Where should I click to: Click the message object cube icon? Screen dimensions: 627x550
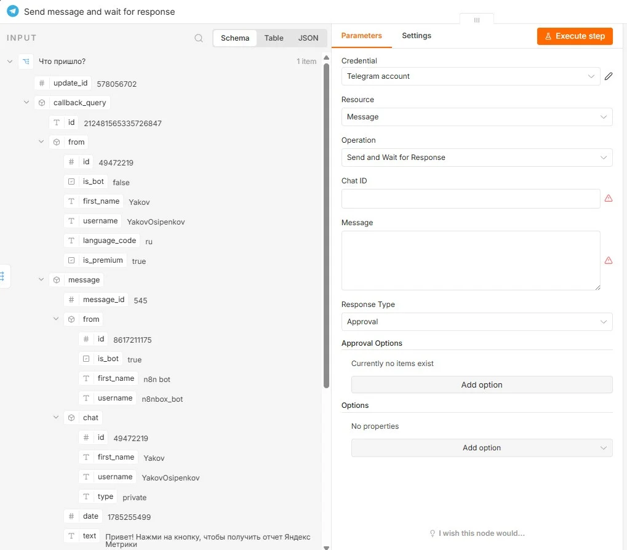pyautogui.click(x=57, y=280)
